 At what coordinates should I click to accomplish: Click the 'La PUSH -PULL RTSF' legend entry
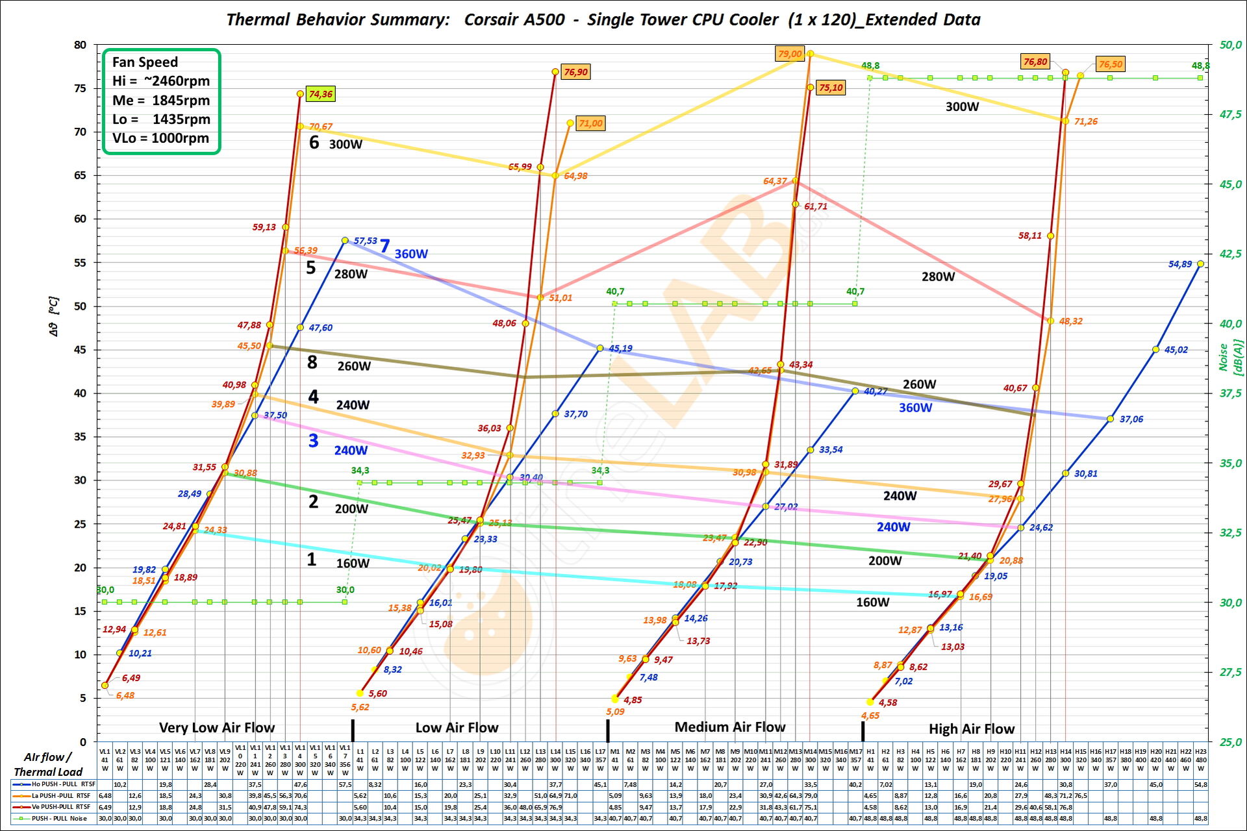click(55, 795)
